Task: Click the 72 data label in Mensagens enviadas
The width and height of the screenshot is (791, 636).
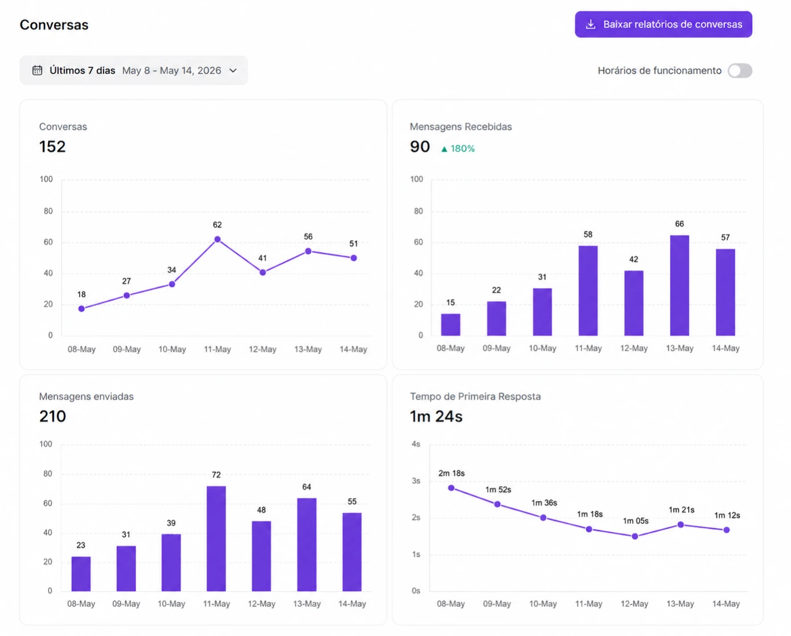Action: coord(216,475)
